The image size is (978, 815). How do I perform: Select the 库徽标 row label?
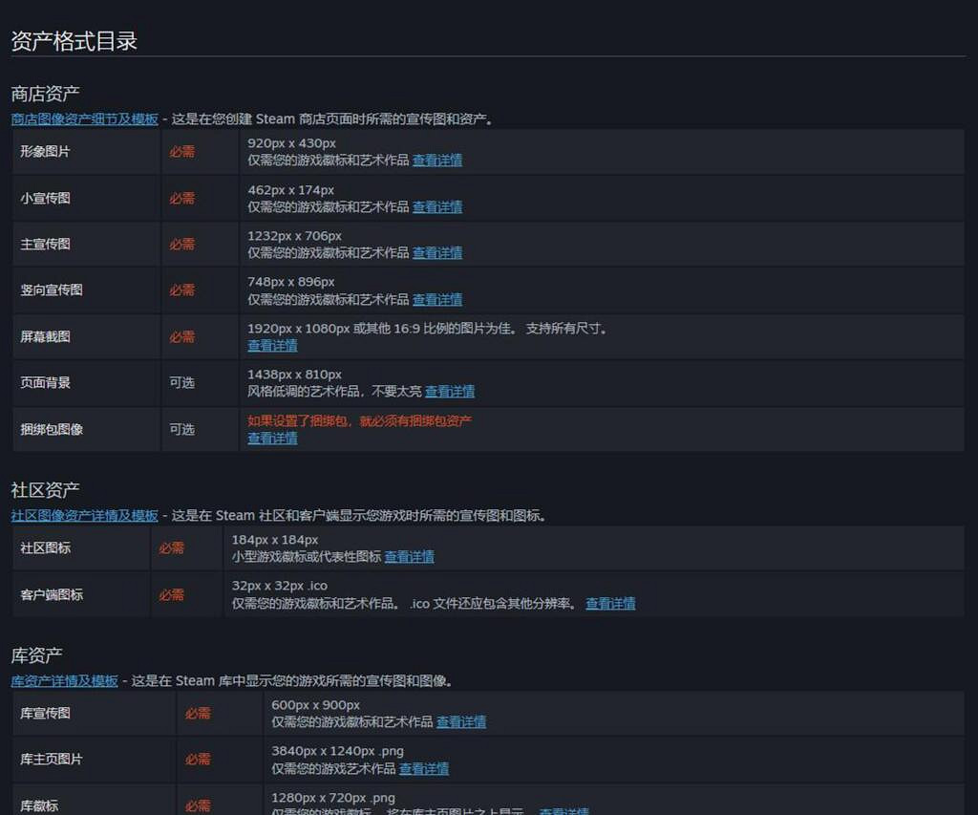coord(39,805)
